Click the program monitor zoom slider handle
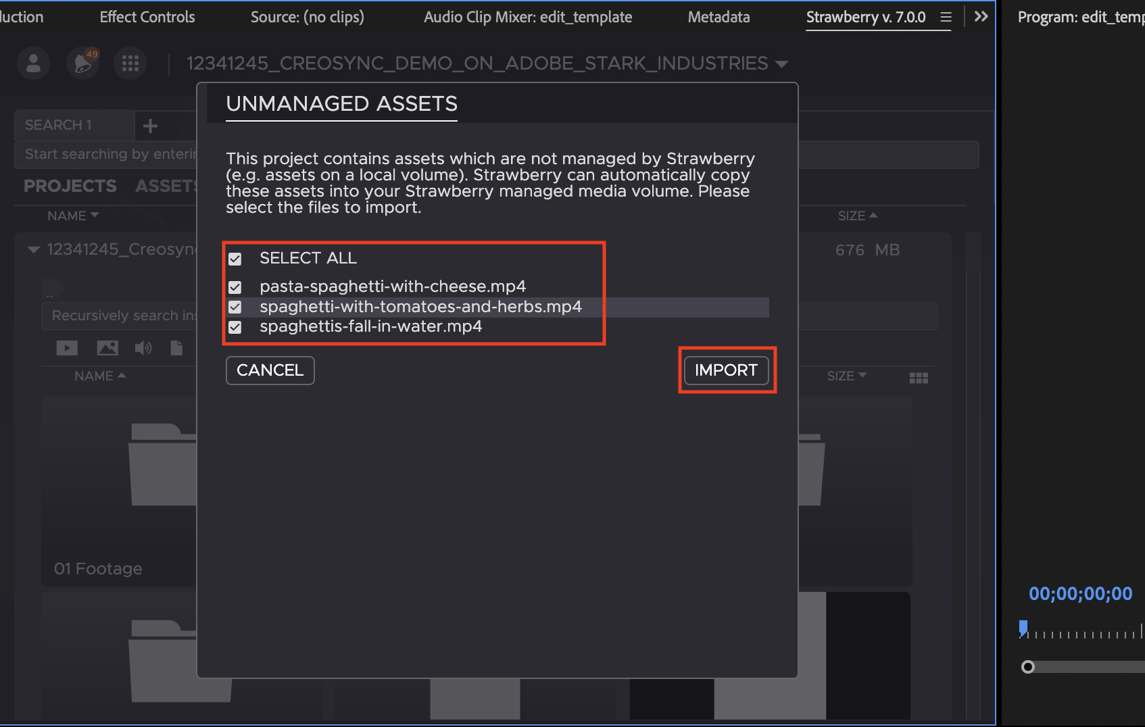This screenshot has width=1145, height=727. (1028, 667)
